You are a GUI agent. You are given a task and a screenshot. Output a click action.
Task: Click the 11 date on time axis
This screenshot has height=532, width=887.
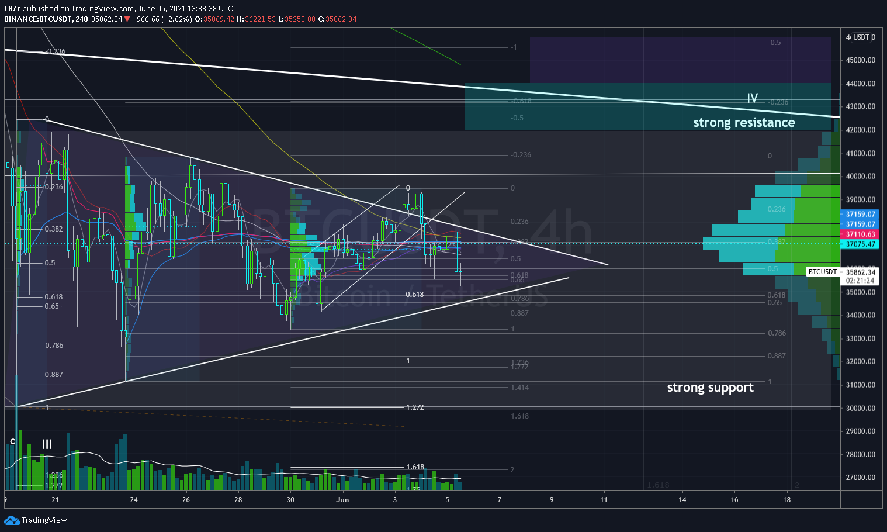(x=604, y=499)
